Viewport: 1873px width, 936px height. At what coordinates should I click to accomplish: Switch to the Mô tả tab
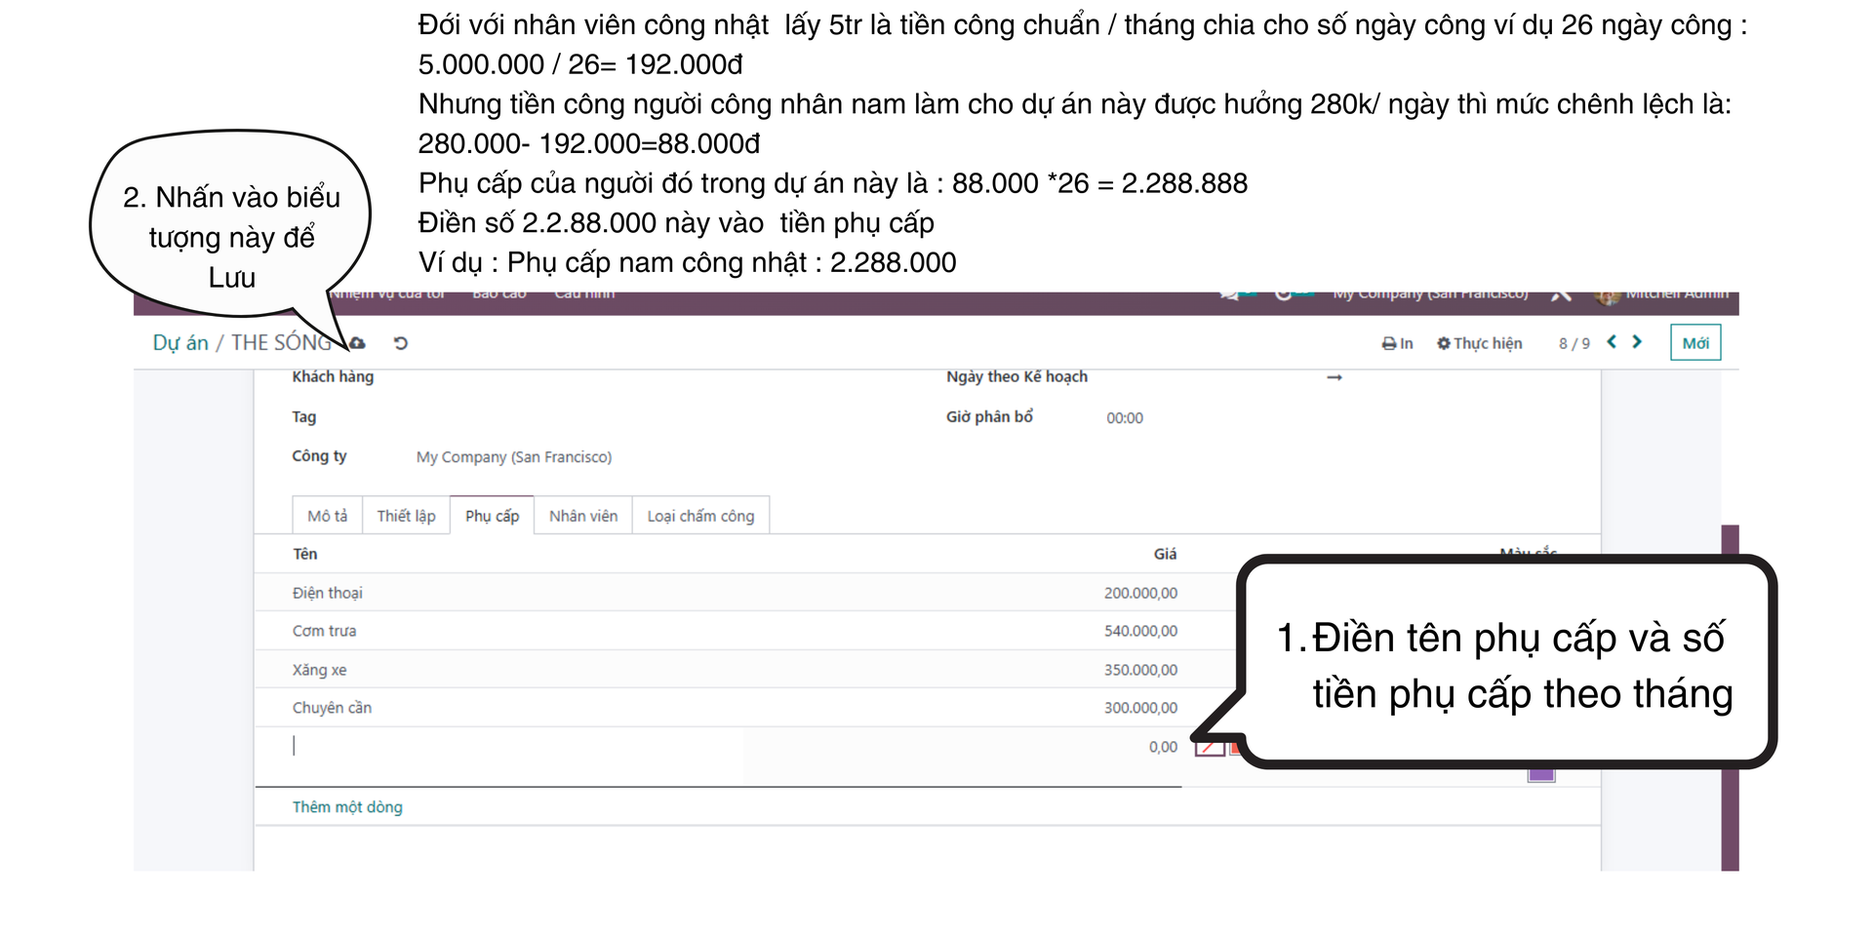click(327, 516)
